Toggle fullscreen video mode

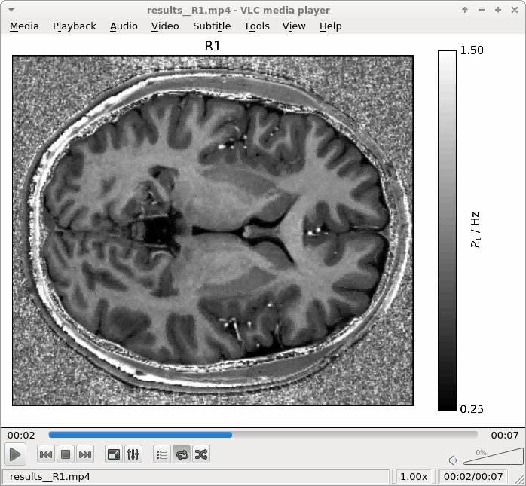114,454
